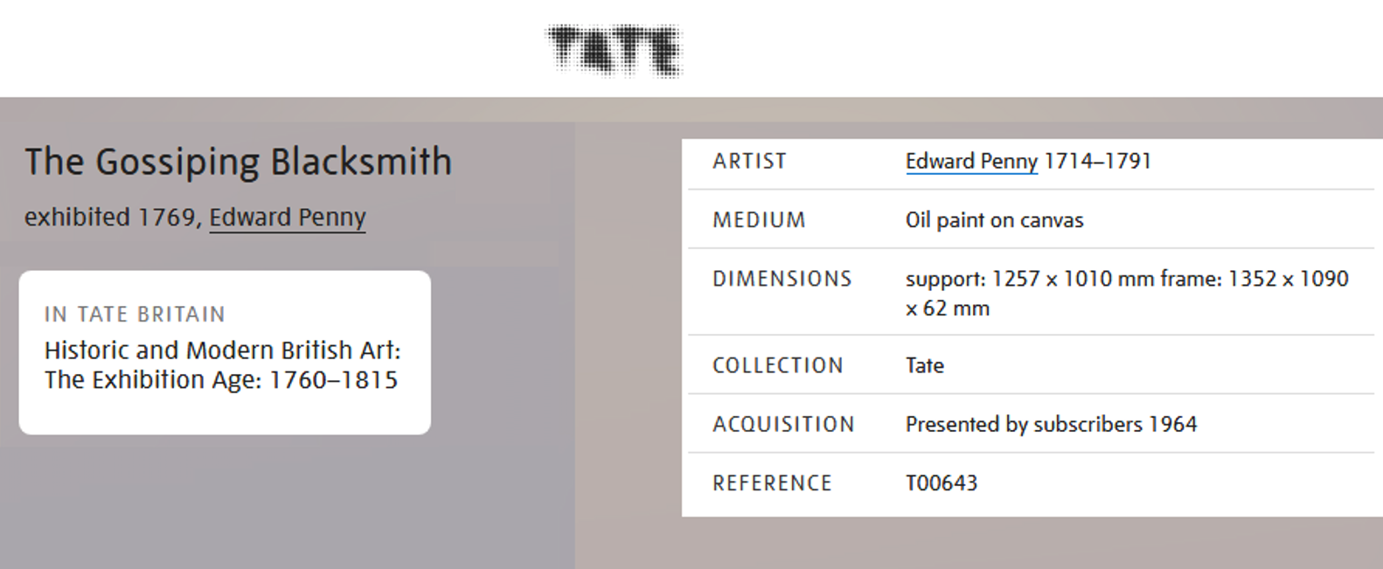Image resolution: width=1383 pixels, height=569 pixels.
Task: Click the Artist row label
Action: coord(749,161)
